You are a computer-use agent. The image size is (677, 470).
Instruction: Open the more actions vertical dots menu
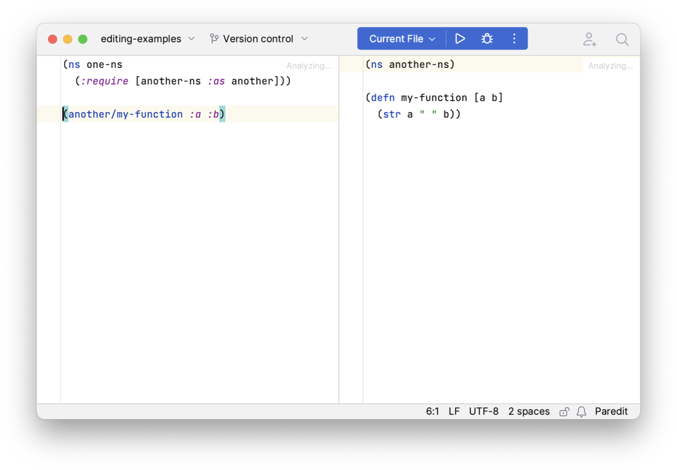514,39
